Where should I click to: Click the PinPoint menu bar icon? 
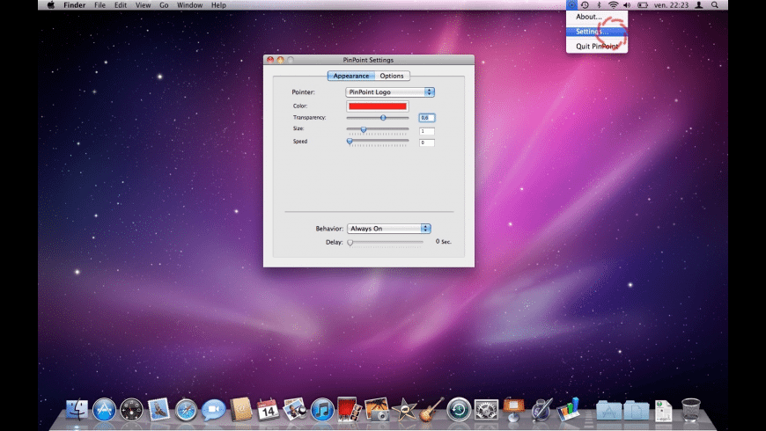[x=571, y=5]
